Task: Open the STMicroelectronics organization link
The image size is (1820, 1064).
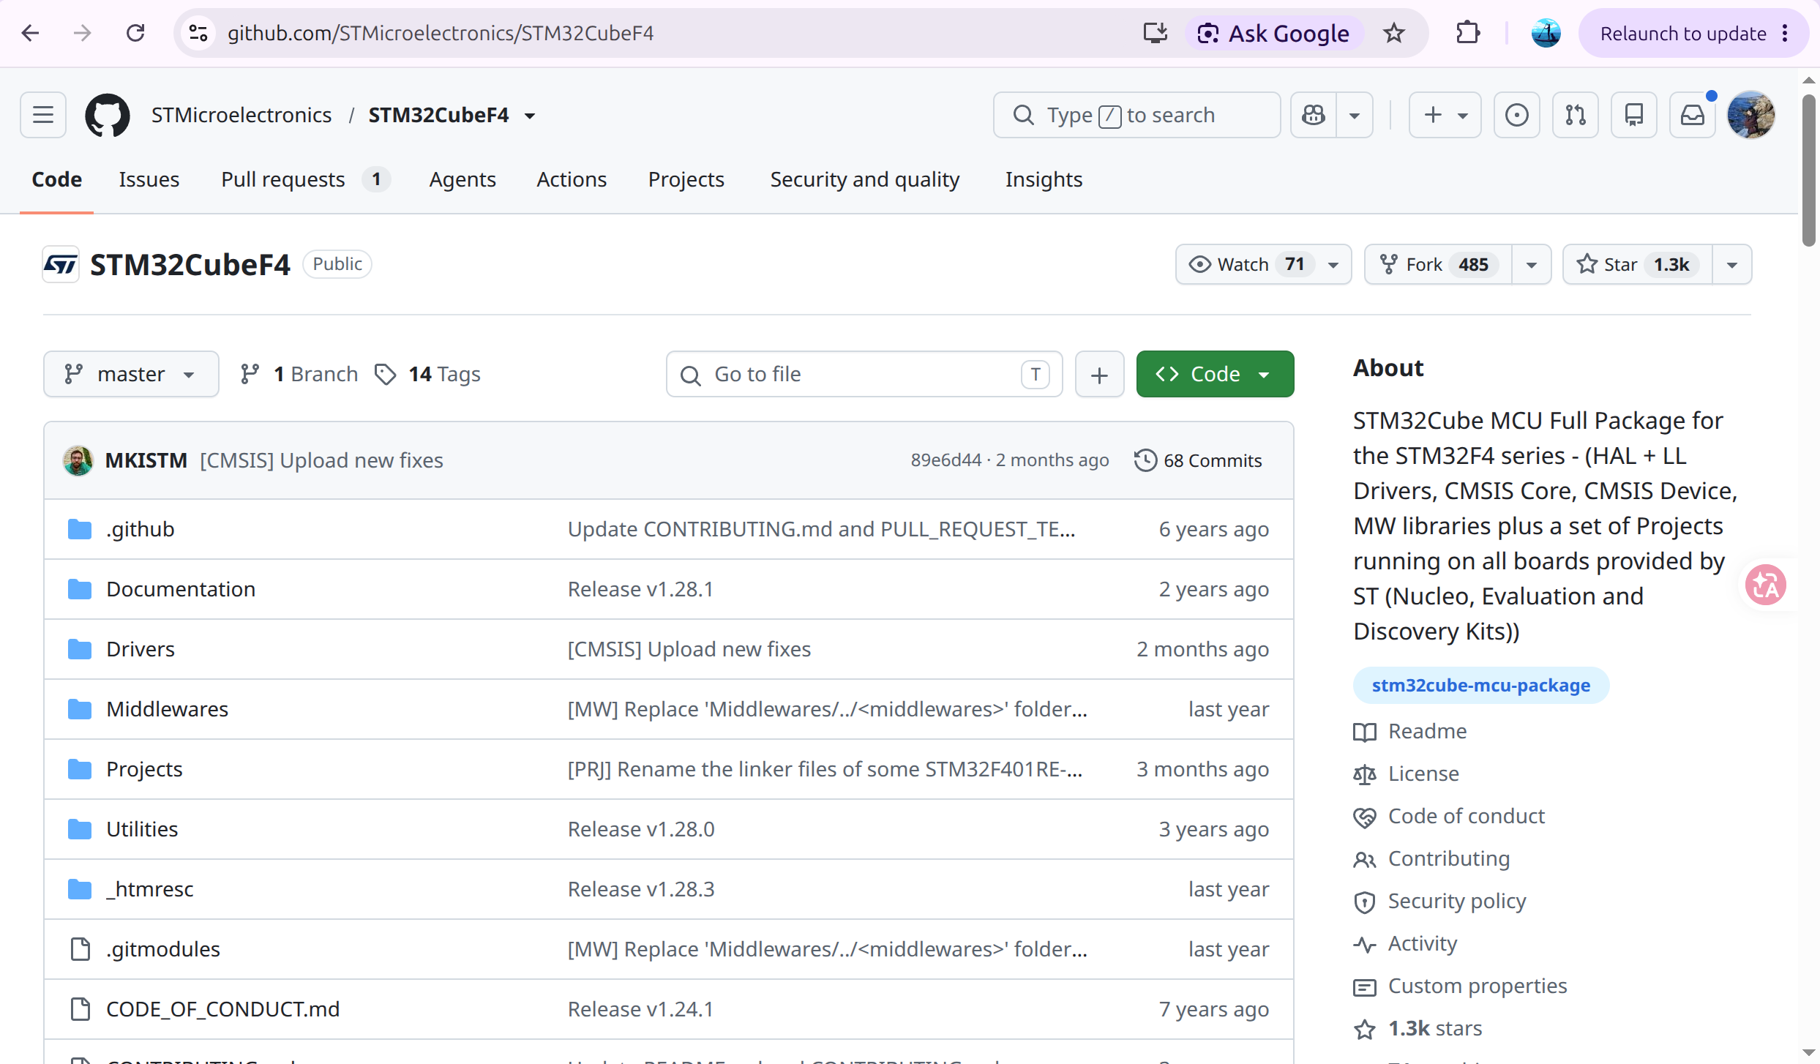Action: click(241, 115)
